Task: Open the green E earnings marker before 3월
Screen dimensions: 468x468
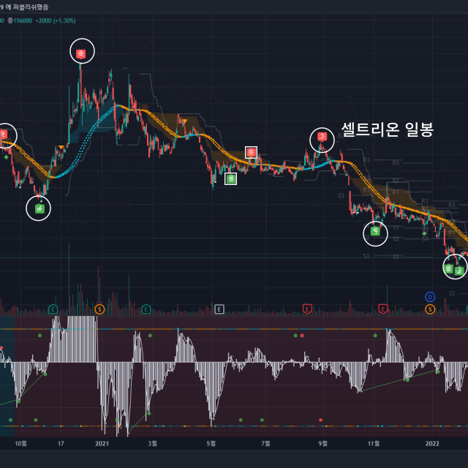Action: pos(146,309)
